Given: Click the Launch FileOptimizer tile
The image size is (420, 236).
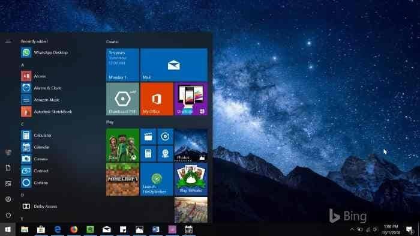Looking at the screenshot, I should [157, 180].
